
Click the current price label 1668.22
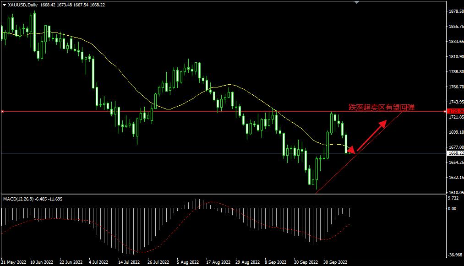(x=456, y=153)
